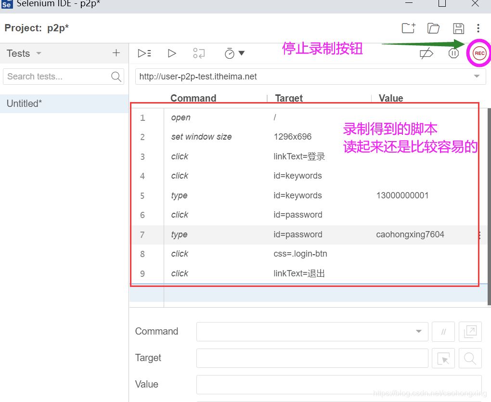Click the Value column header

pos(391,98)
